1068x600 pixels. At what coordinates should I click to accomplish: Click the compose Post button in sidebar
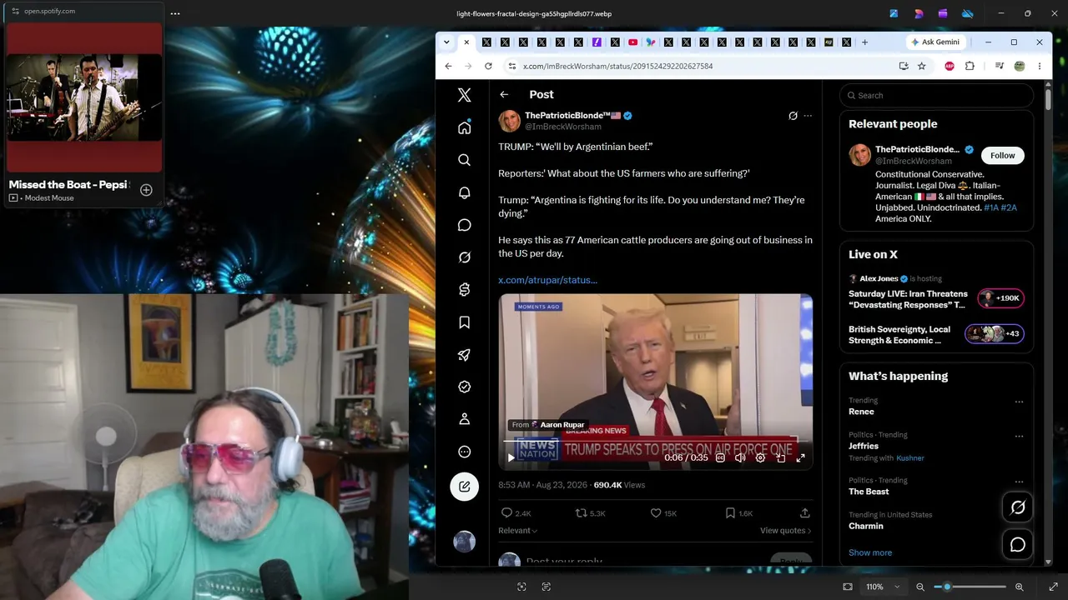point(465,487)
